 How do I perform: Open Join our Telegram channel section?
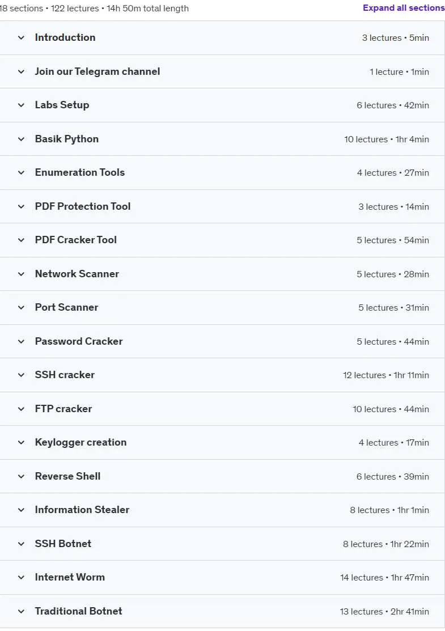point(222,71)
